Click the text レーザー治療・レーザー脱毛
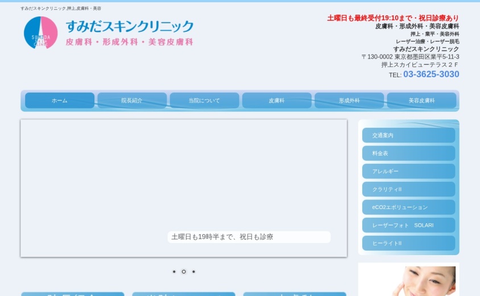 [x=427, y=41]
